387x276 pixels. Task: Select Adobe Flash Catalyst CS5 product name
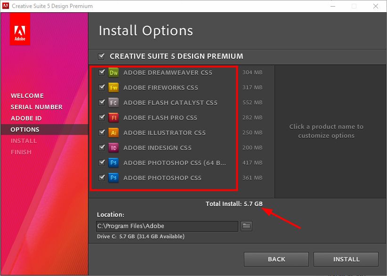point(170,103)
